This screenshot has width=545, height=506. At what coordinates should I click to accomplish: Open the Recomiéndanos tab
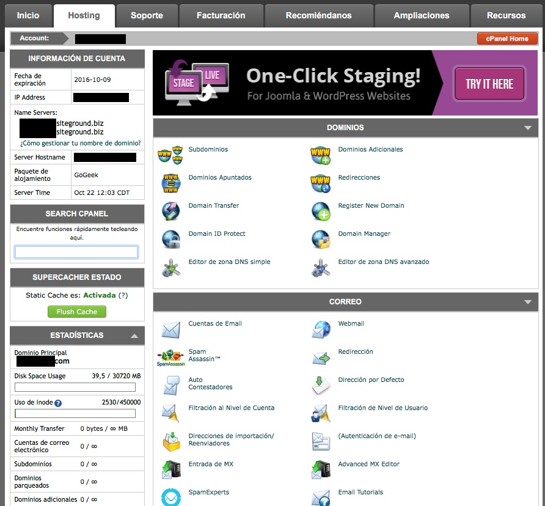pyautogui.click(x=319, y=16)
